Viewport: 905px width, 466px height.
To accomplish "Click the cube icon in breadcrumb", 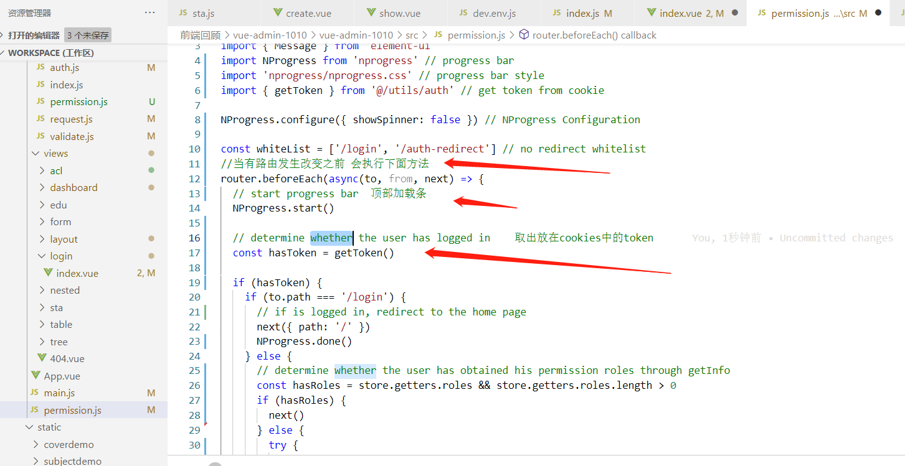I will pos(524,35).
